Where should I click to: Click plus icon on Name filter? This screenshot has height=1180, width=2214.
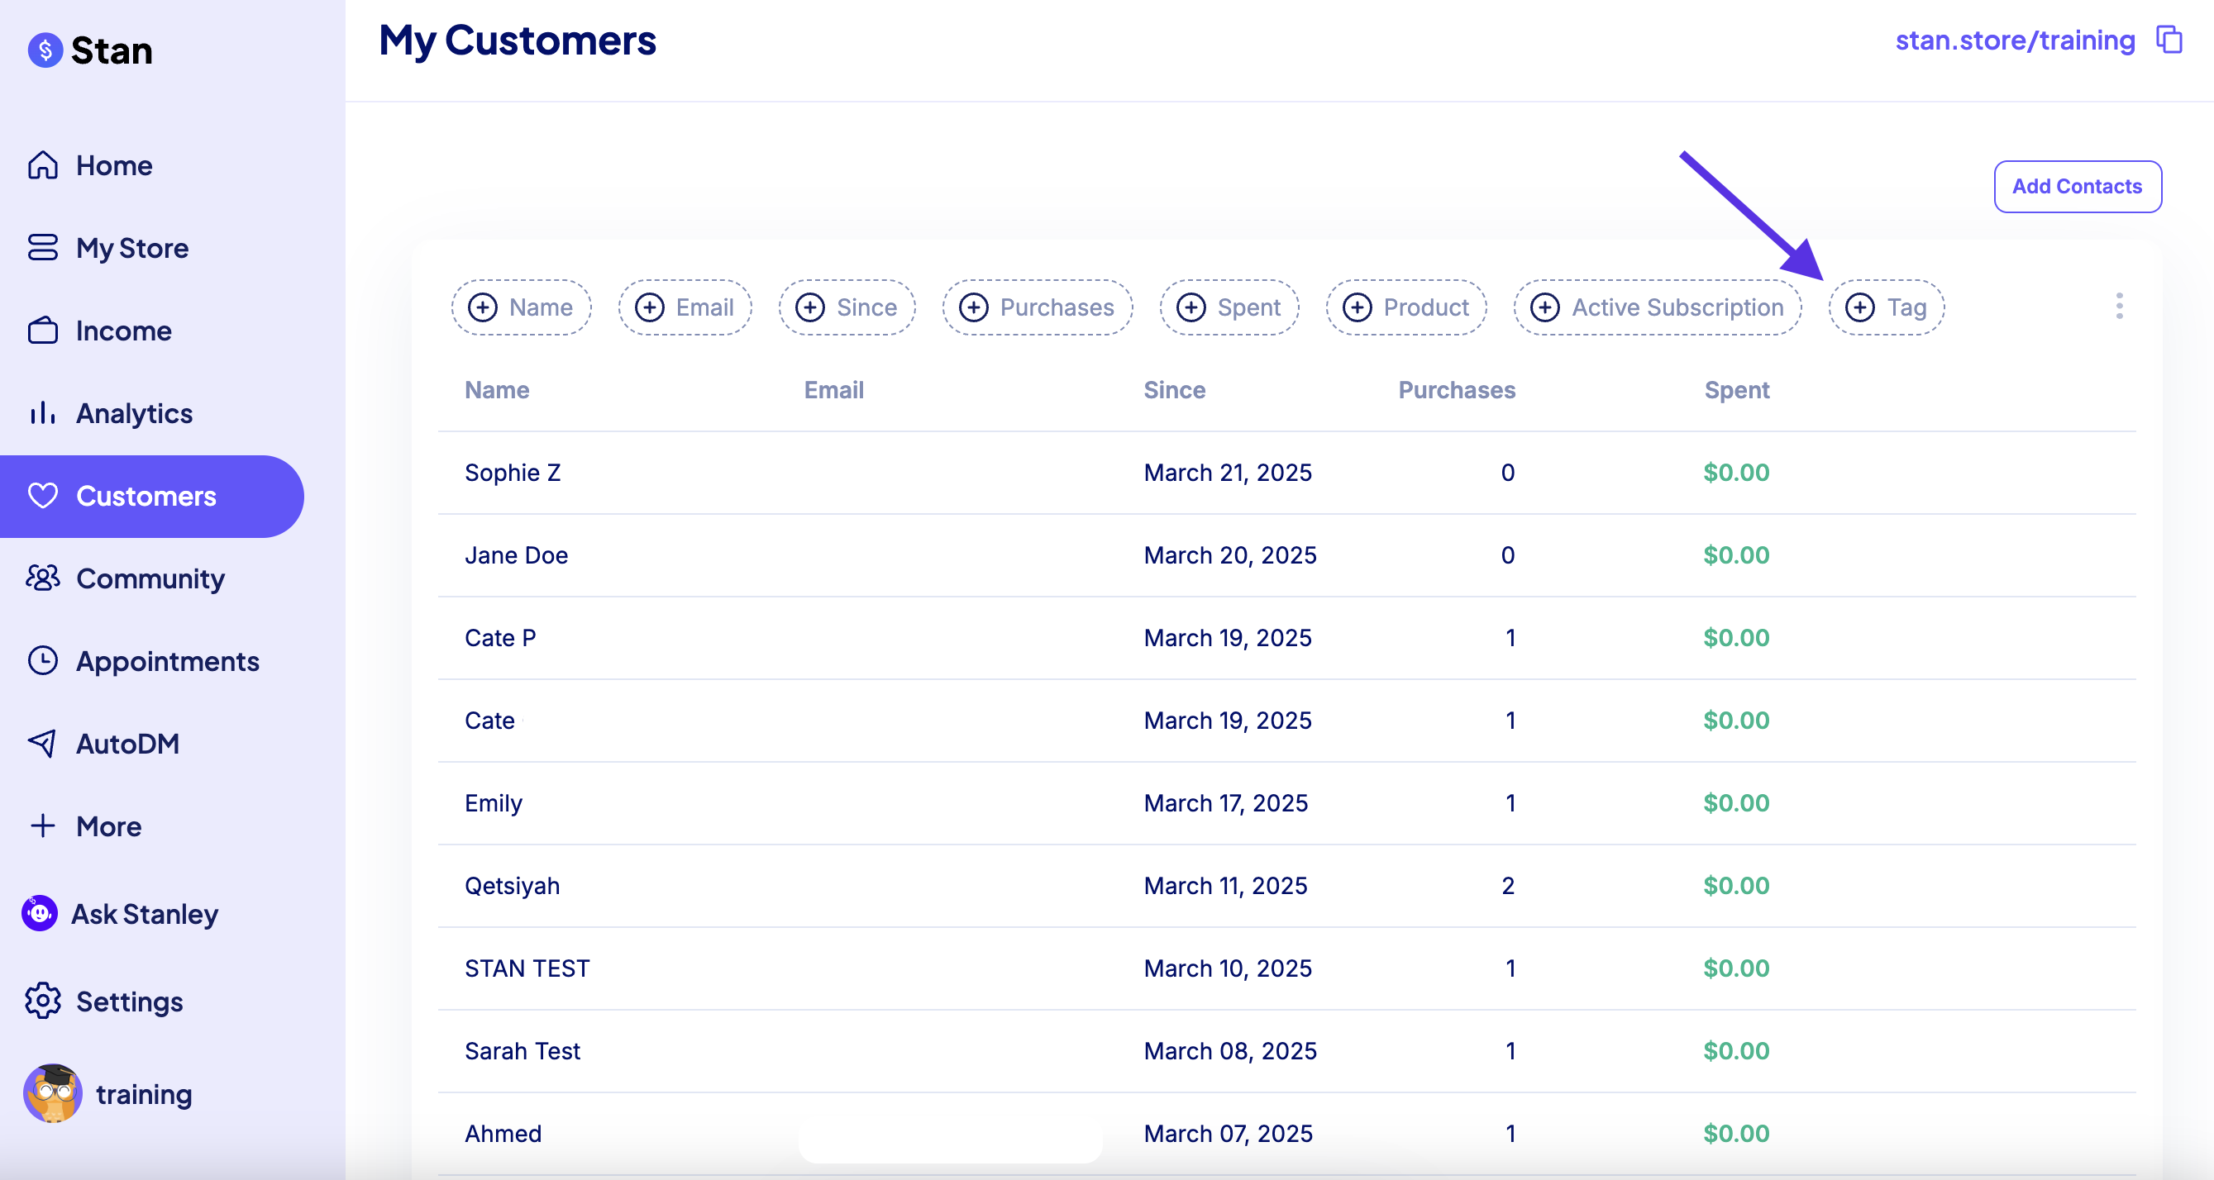483,307
